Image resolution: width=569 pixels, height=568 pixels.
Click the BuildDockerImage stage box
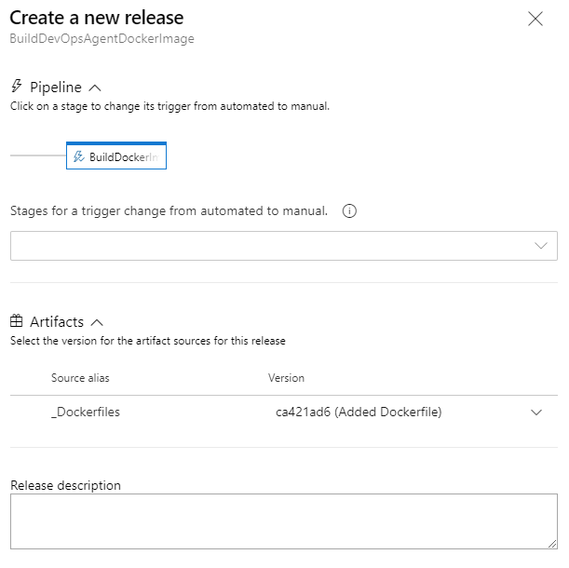pos(116,157)
